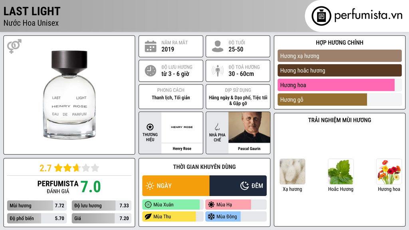Click the PHONG CÁCH label
The height and width of the screenshot is (230, 409).
pos(171,90)
